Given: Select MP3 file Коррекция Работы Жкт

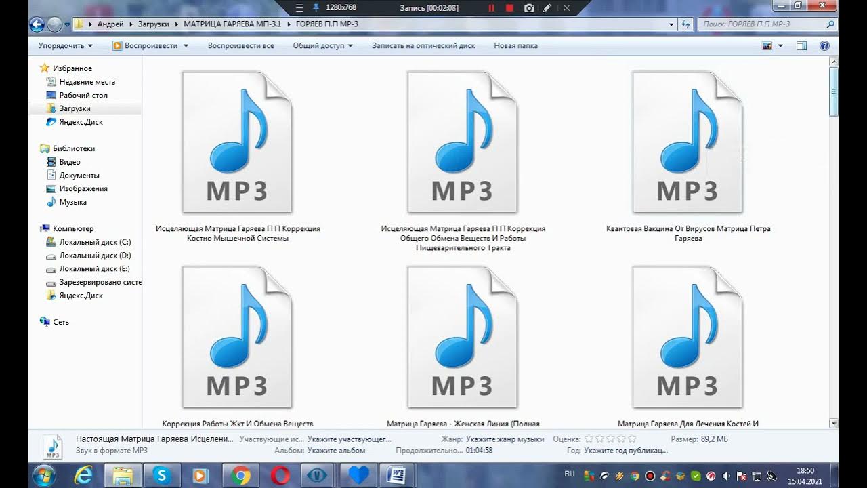Looking at the screenshot, I should (x=237, y=347).
